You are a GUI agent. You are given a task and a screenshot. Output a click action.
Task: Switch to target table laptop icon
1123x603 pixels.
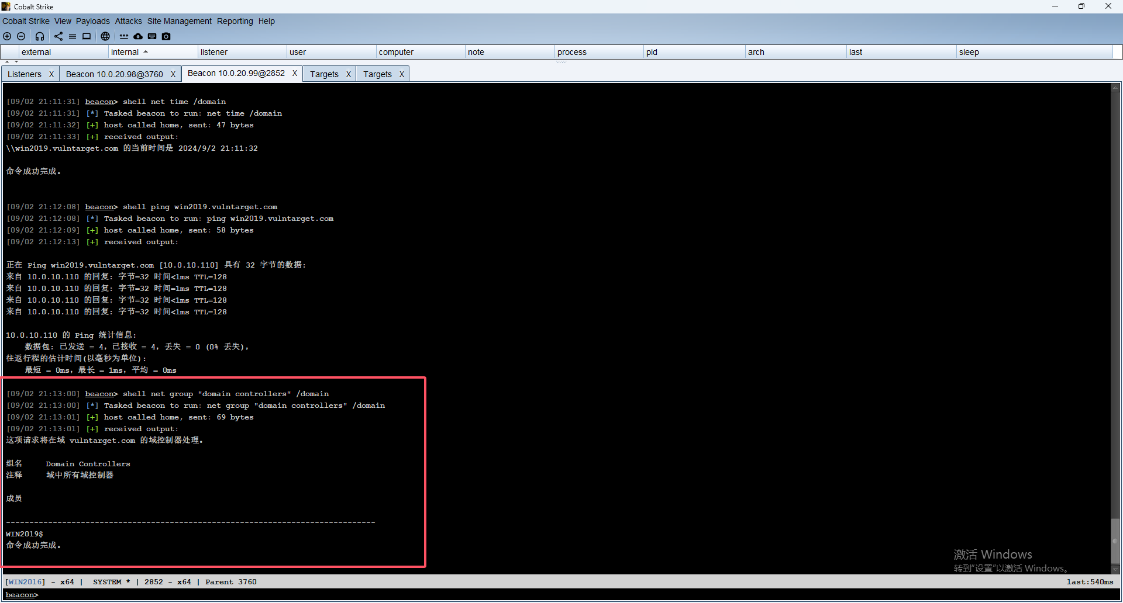[87, 36]
